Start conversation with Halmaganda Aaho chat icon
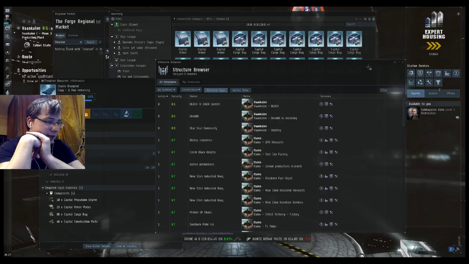Image resolution: width=469 pixels, height=264 pixels. [x=457, y=117]
